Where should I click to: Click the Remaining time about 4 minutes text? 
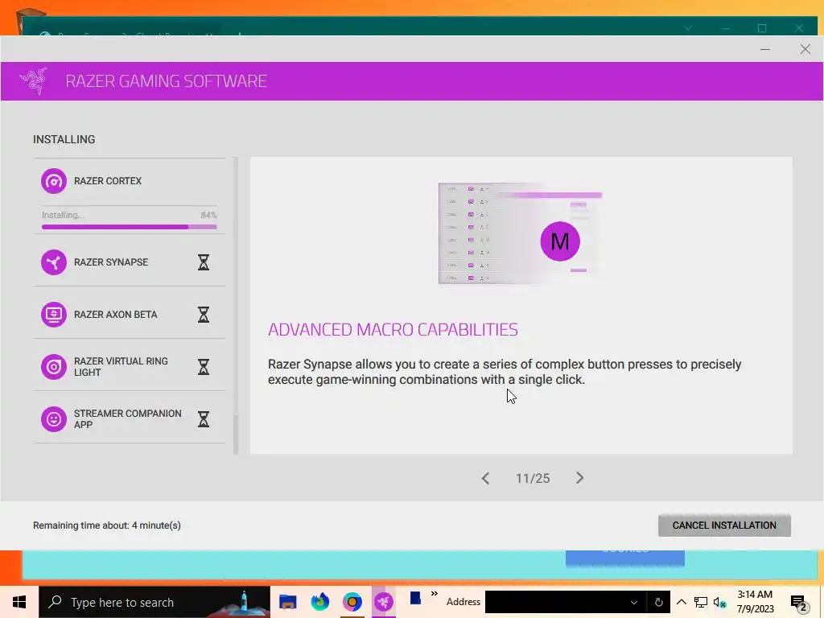(107, 525)
